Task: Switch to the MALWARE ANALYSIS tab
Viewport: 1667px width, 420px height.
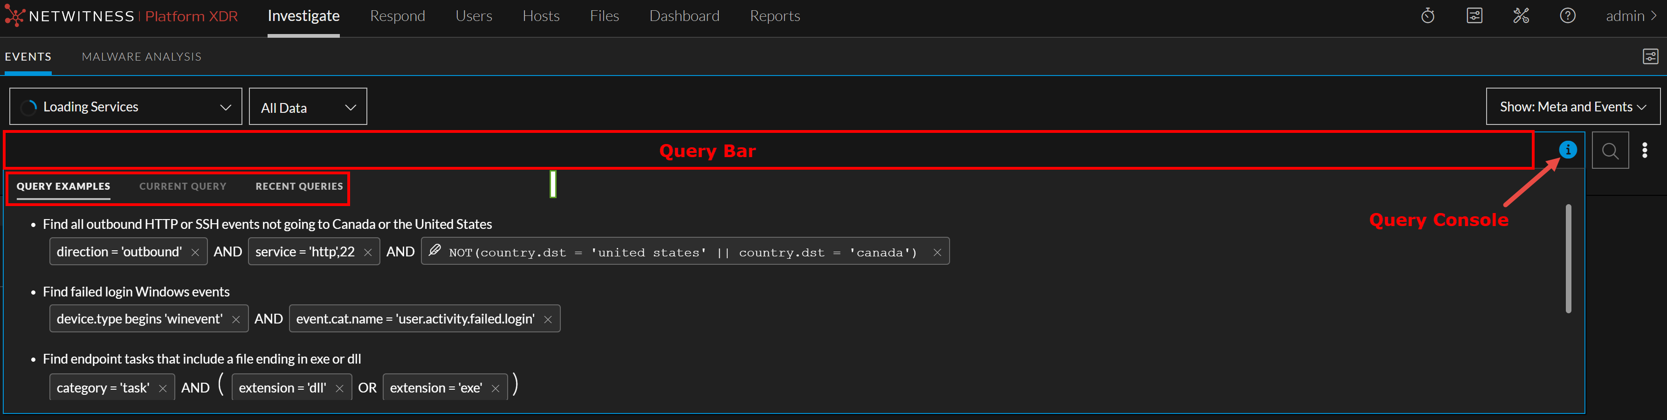Action: click(141, 56)
